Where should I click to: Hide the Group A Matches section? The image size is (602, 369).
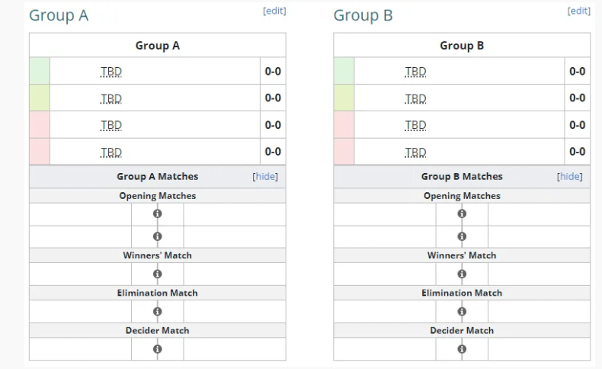pos(265,177)
